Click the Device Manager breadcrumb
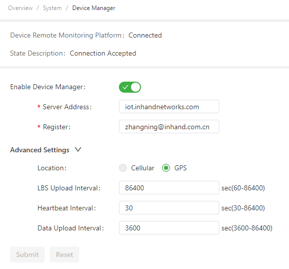Viewport: 289px width, 269px height. click(94, 8)
